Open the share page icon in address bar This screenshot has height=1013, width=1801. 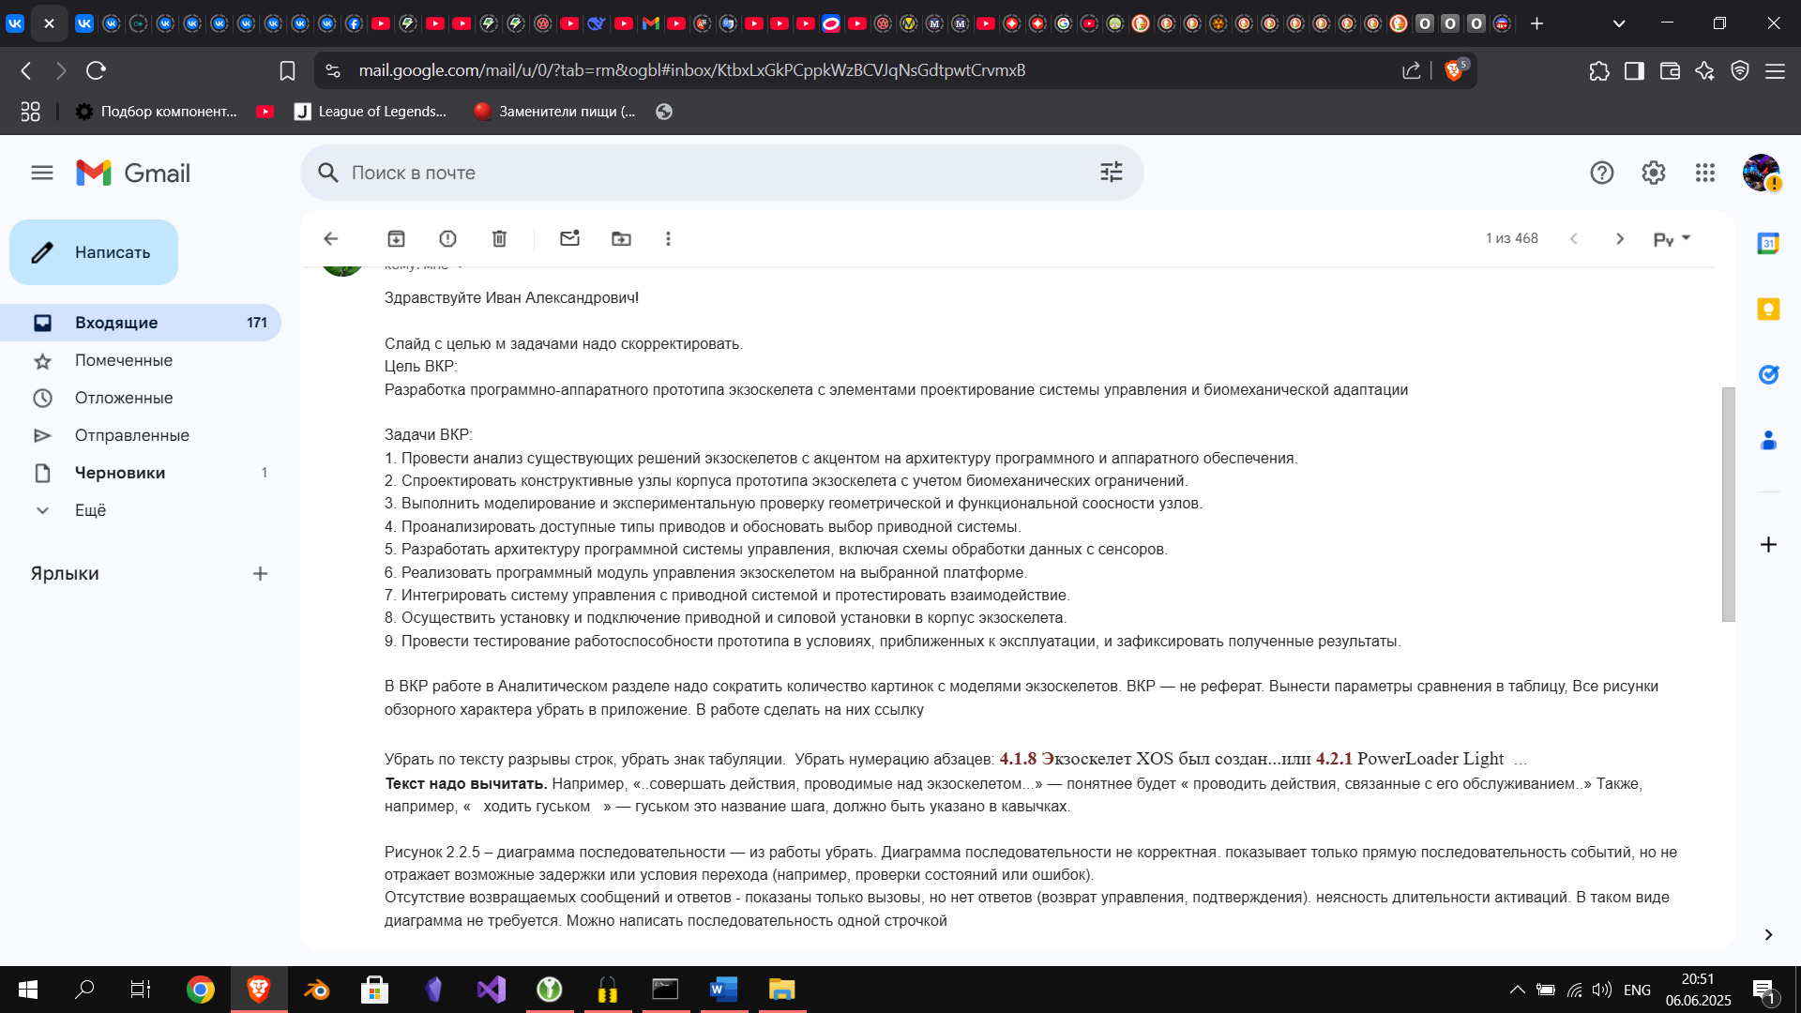point(1412,70)
